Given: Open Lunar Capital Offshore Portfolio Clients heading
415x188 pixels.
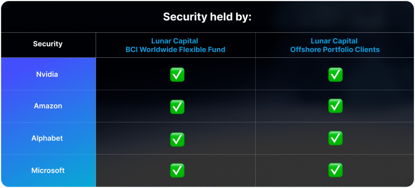Looking at the screenshot, I should (335, 45).
